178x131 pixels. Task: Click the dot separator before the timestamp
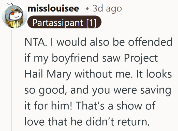[87, 9]
